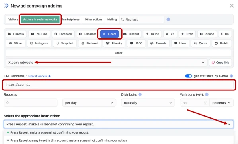The height and width of the screenshot is (144, 238).
Task: Select Likee network
Action: (180, 43)
